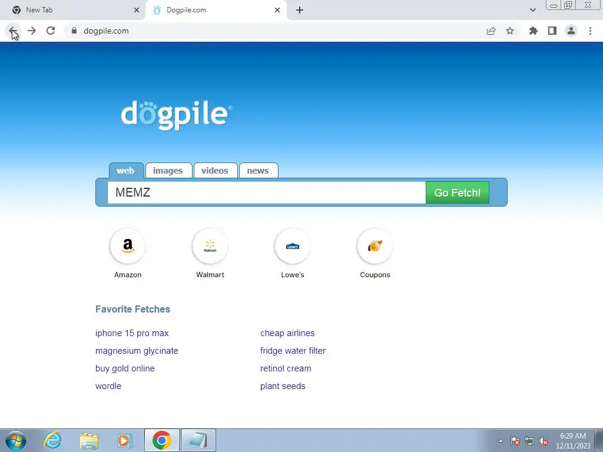
Task: Click the search box containing MEMZ
Action: click(x=267, y=192)
